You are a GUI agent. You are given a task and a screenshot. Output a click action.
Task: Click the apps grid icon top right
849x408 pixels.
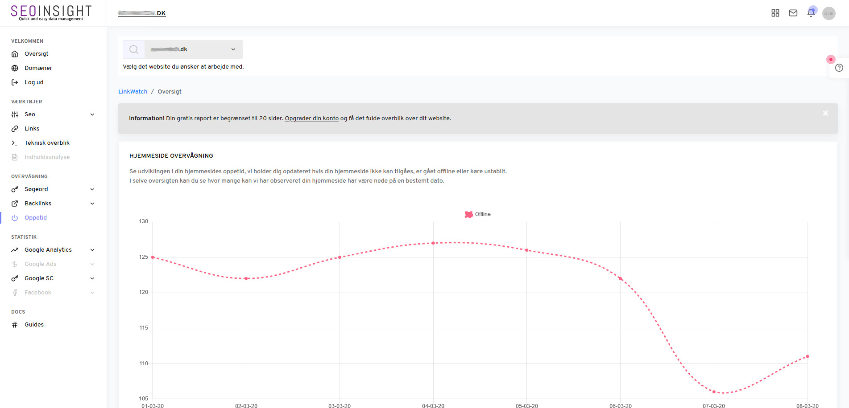[775, 13]
